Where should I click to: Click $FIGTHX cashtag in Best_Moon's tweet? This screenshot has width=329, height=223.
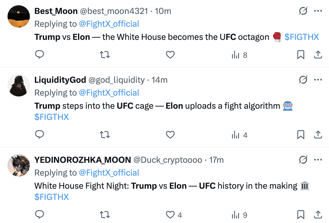click(x=301, y=37)
